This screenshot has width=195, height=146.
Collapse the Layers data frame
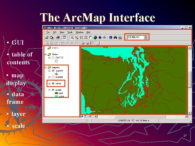(x=46, y=67)
